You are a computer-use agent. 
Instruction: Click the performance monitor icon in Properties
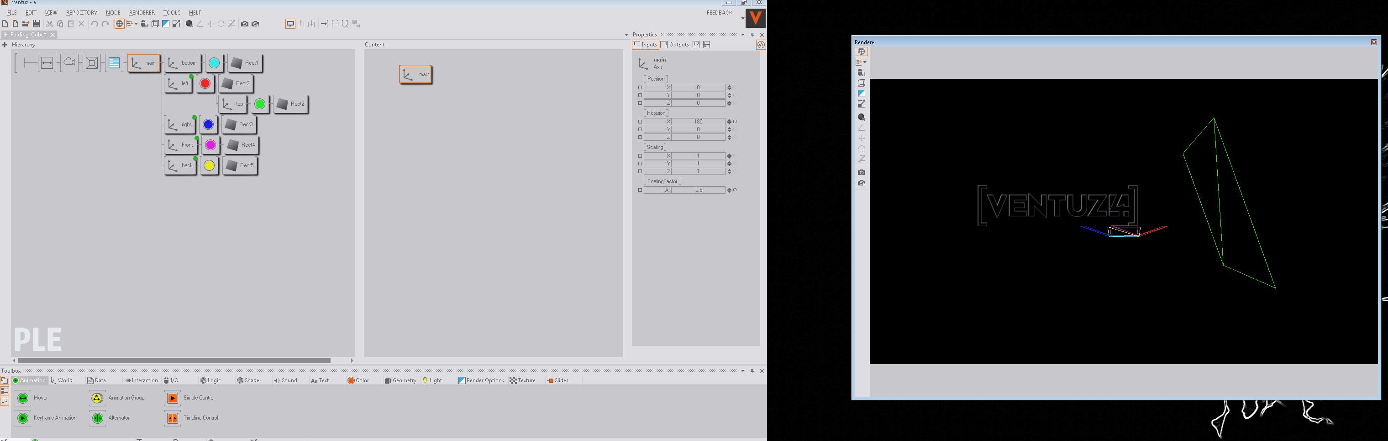tap(760, 45)
